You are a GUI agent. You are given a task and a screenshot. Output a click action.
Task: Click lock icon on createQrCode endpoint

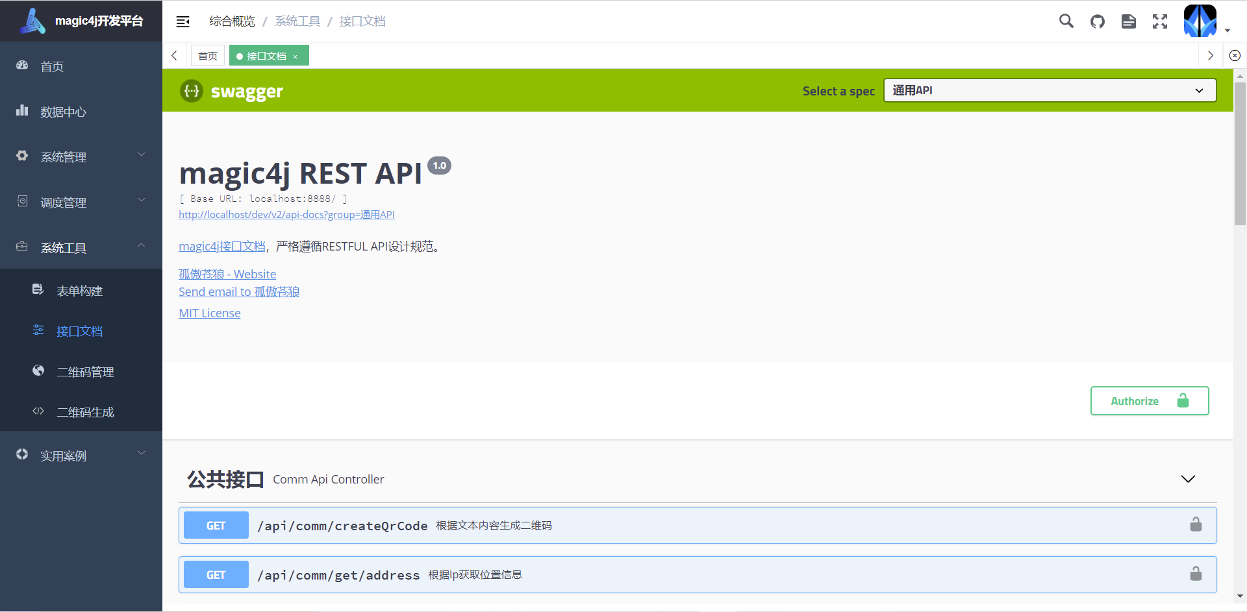tap(1196, 524)
